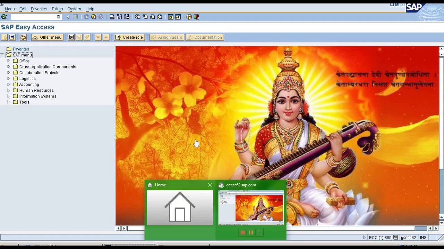Screen dimensions: 444x249
Task: Click the Move Favorites Down arrow
Action: [98, 37]
